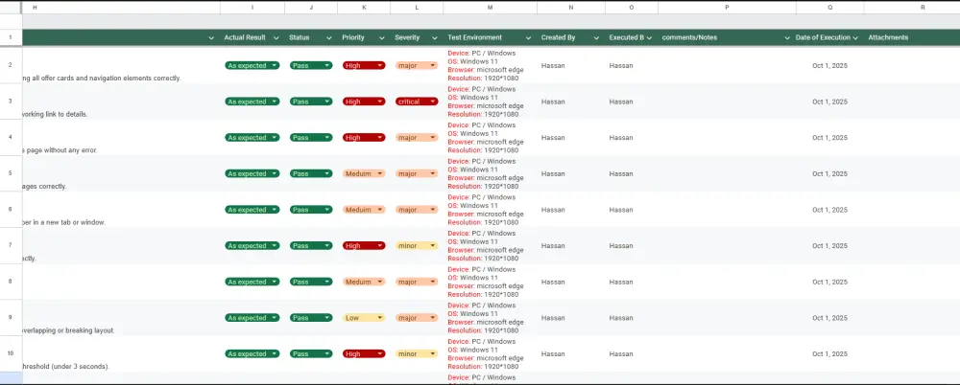Open the 'Meduim' Priority chip in row 8
The width and height of the screenshot is (960, 385).
pyautogui.click(x=364, y=282)
